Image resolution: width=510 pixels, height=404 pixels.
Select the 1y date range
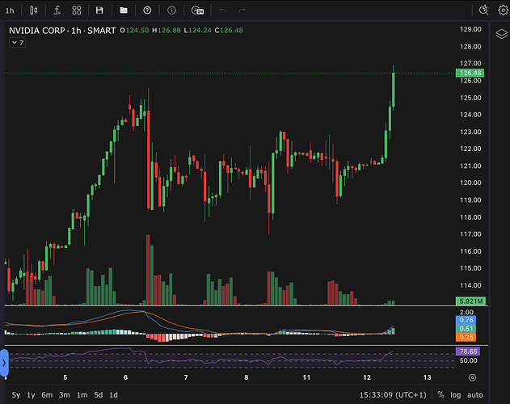pyautogui.click(x=31, y=395)
